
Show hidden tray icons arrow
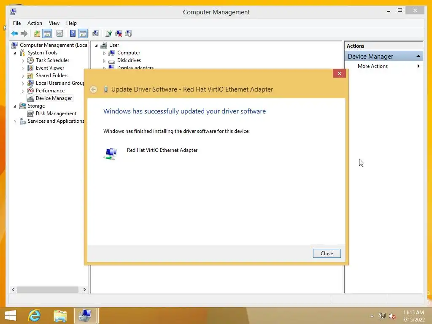click(x=372, y=316)
